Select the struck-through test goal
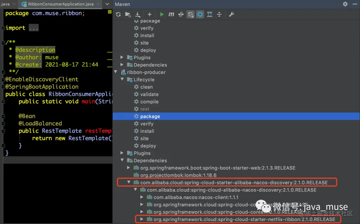 tap(145, 109)
